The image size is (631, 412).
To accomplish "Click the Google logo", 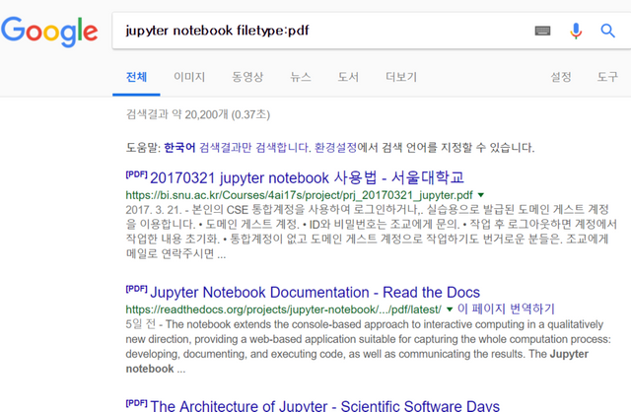I will point(49,32).
